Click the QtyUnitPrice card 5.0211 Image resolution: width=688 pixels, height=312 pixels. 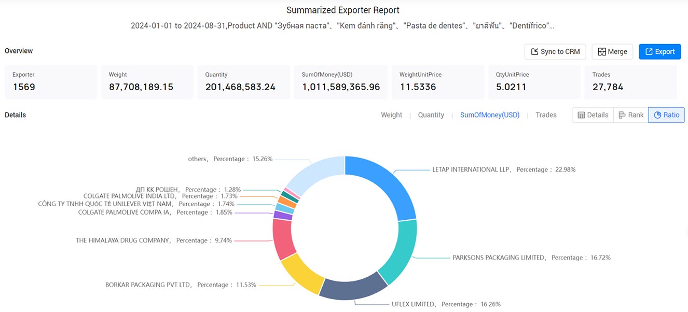pyautogui.click(x=534, y=82)
